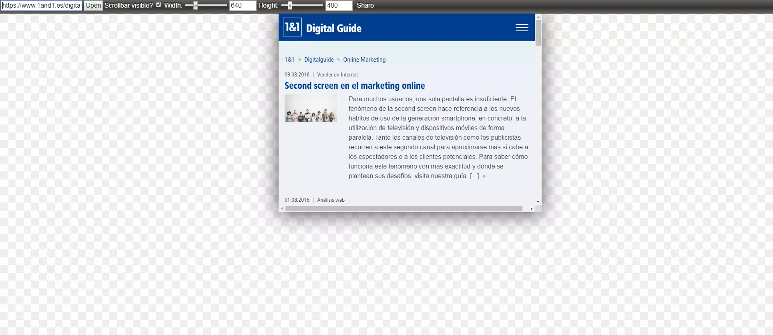Click the vertical scrollbar thumb
Screen dimensions: 773x335
coord(538,32)
